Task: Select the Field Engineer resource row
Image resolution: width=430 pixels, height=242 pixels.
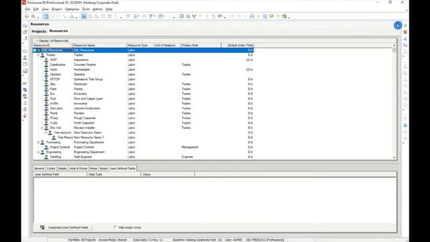Action: tap(143, 157)
